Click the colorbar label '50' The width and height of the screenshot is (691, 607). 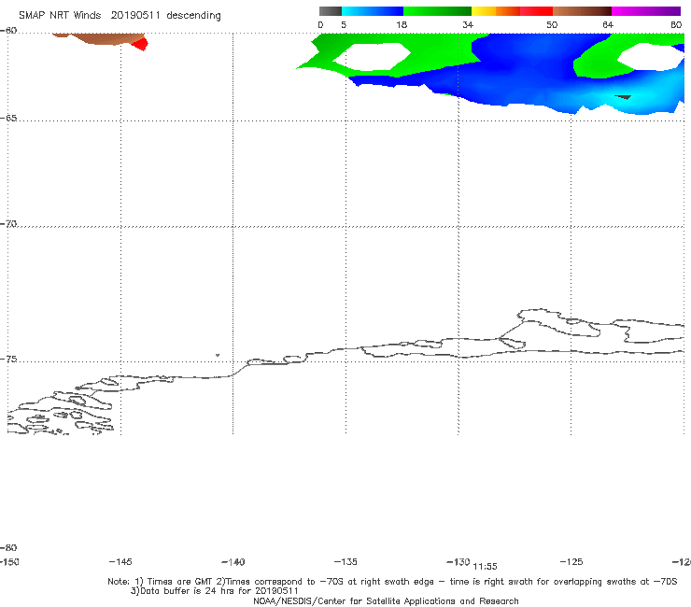click(552, 24)
